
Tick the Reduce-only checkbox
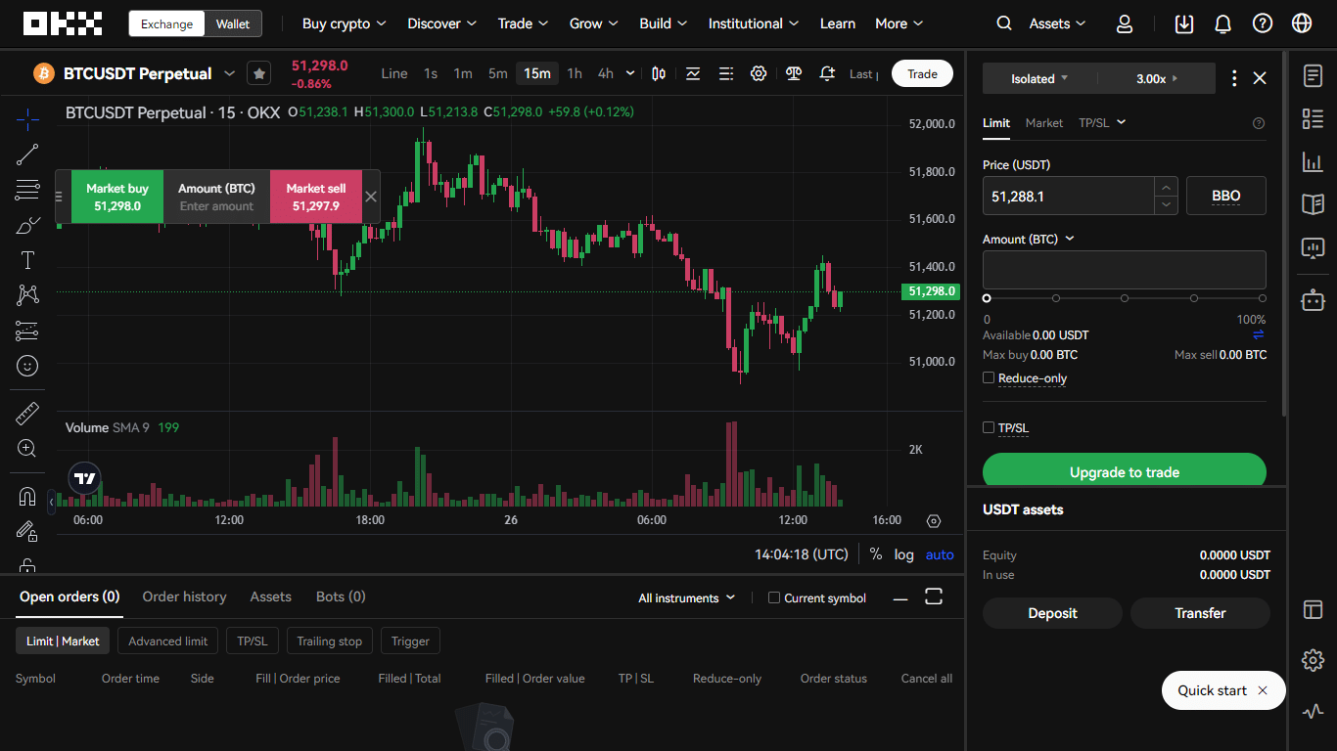pyautogui.click(x=989, y=377)
